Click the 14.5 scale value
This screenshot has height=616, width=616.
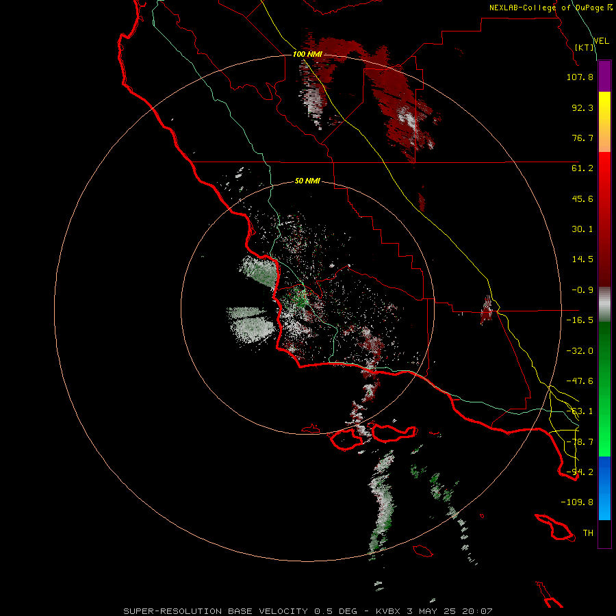[582, 259]
